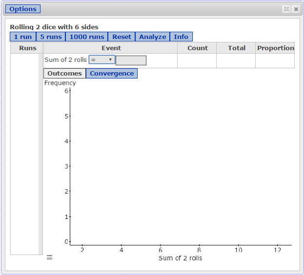Image resolution: width=304 pixels, height=275 pixels.
Task: Click the Analyze button
Action: (152, 37)
